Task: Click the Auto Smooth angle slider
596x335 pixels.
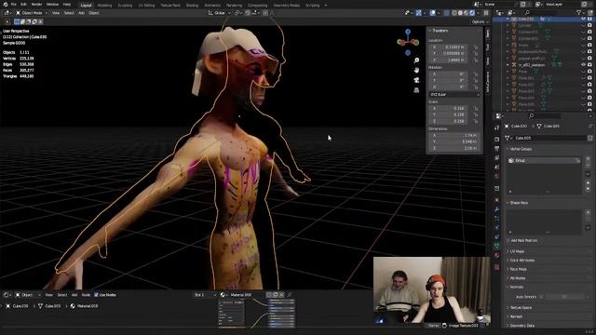Action: tap(564, 297)
